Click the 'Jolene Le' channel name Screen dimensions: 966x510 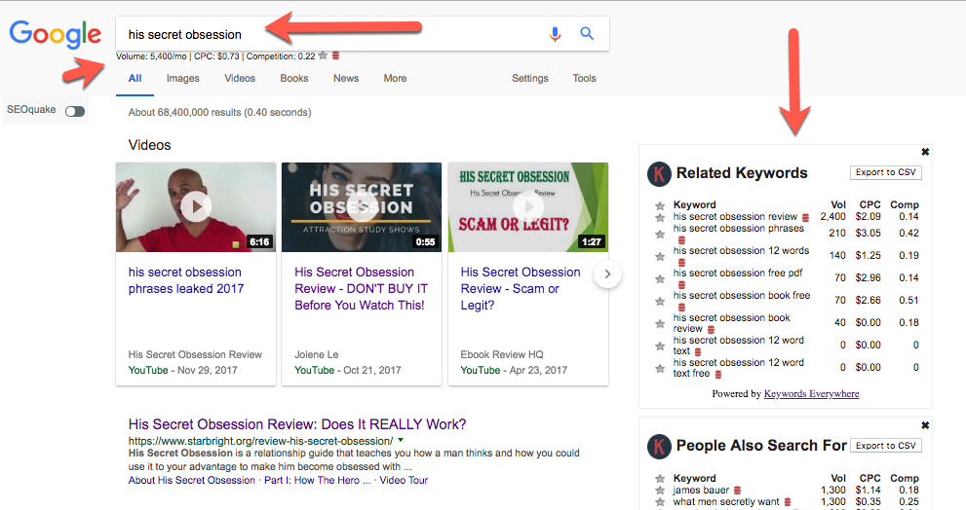click(x=316, y=354)
